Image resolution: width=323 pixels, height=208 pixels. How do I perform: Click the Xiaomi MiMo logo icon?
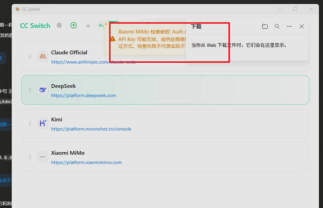43,157
